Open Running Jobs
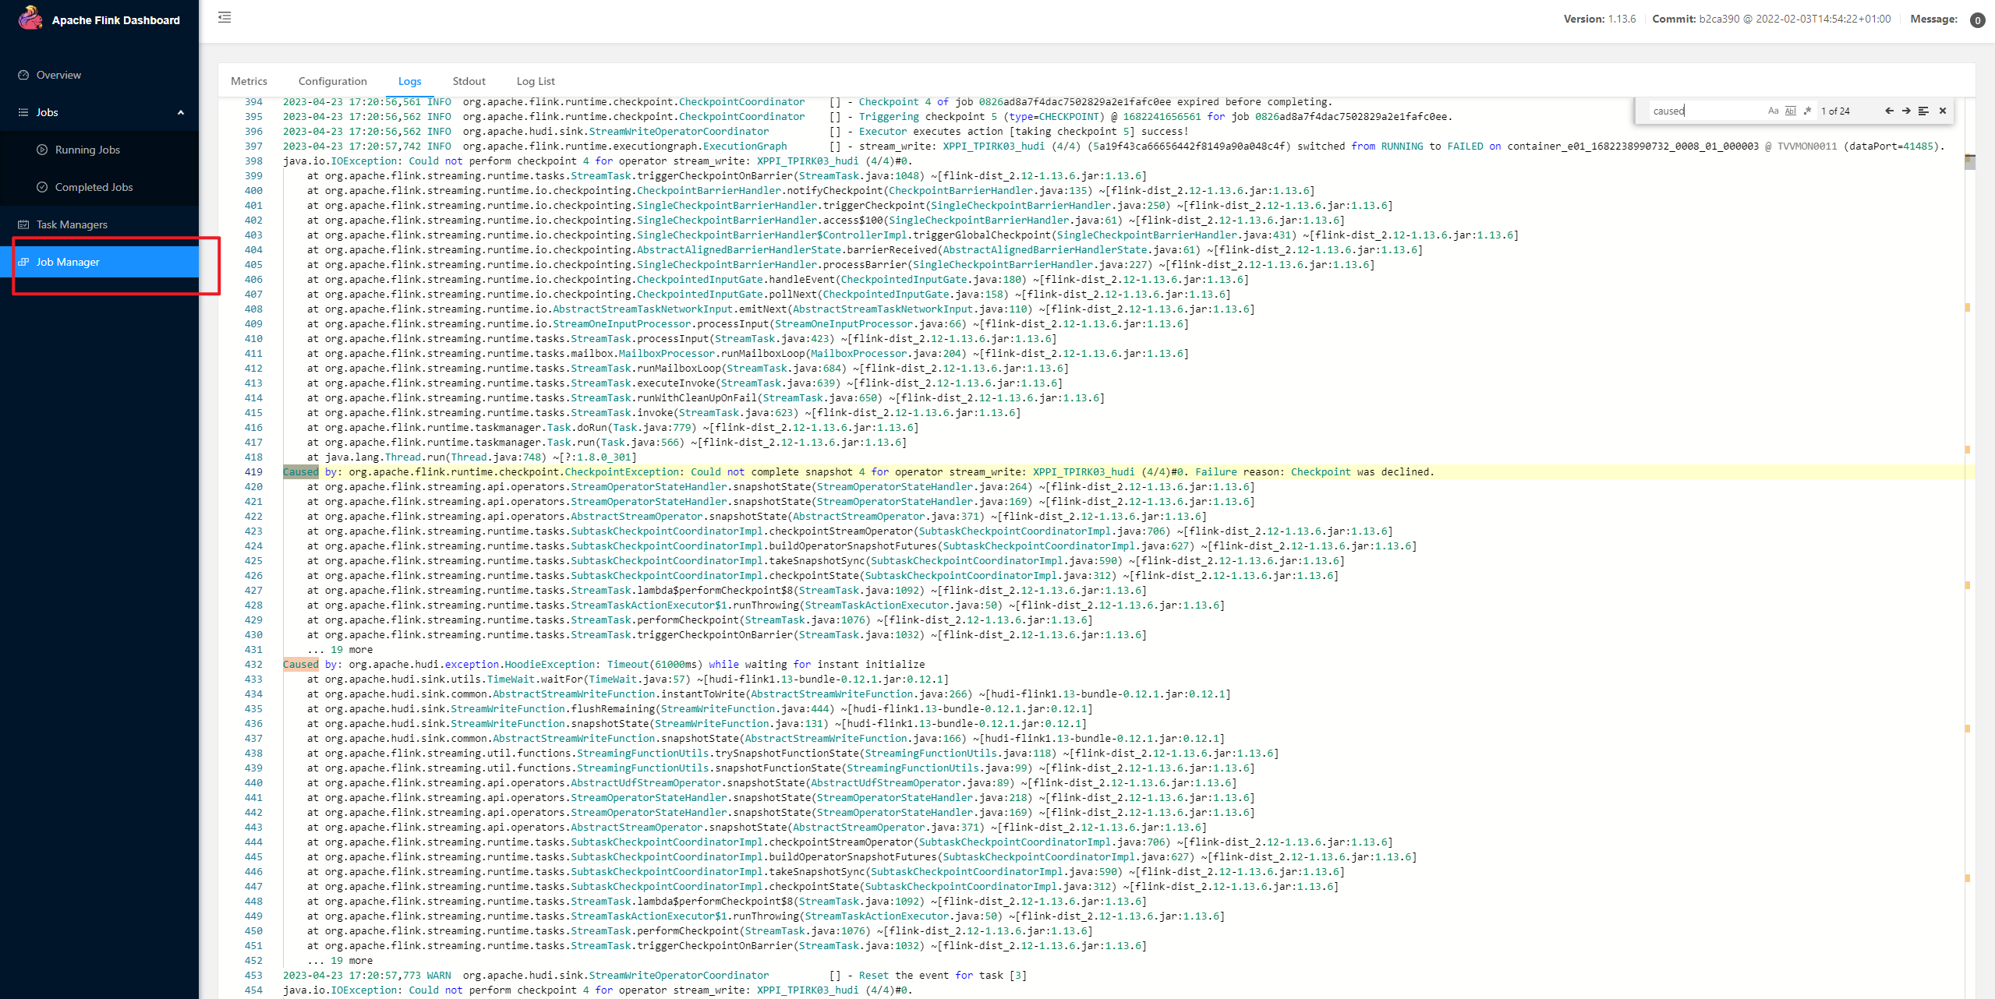The height and width of the screenshot is (999, 1995). click(x=99, y=150)
